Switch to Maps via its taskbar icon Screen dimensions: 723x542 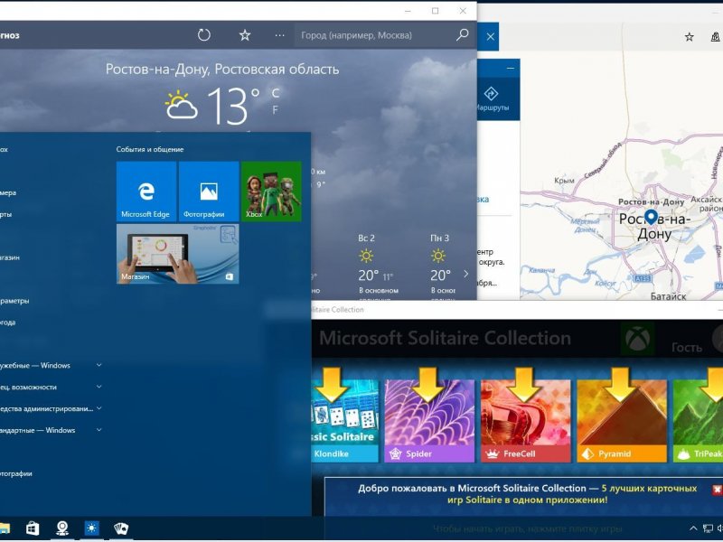click(62, 528)
